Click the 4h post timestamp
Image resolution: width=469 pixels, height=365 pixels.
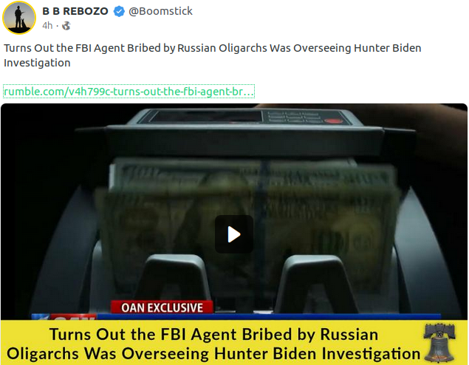[47, 26]
